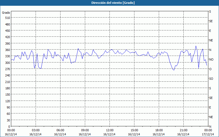Viewport: 219px width, 137px height.
Task: Click the 'SO' compass label on the right axis
Action: coord(211,79)
